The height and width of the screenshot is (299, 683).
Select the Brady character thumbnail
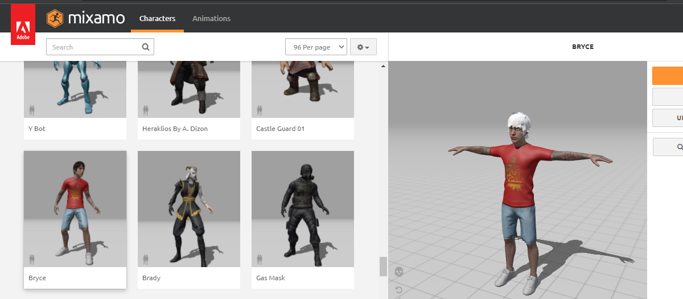(189, 209)
